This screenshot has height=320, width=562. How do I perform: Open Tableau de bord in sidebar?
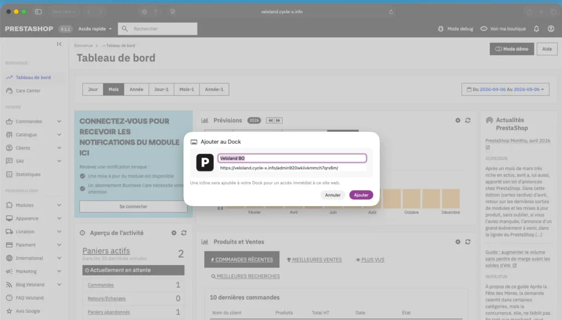33,77
